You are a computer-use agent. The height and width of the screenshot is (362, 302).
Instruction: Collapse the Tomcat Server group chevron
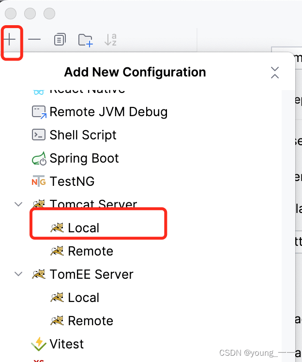click(x=18, y=204)
